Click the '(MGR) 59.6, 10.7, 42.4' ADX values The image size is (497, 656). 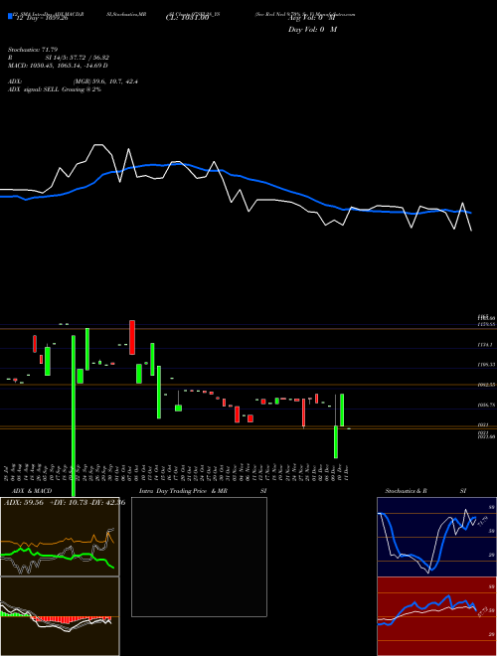105,82
